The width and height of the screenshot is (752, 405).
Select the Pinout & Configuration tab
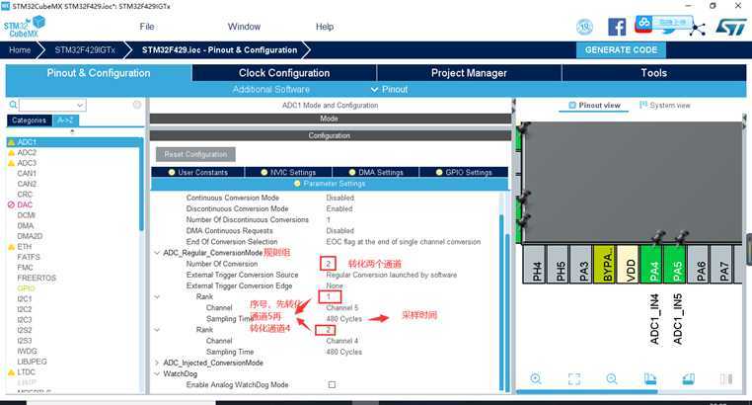coord(99,73)
